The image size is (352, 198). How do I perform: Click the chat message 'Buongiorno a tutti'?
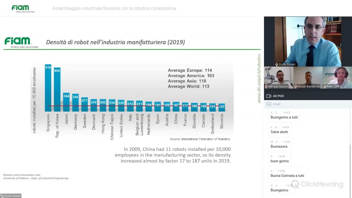pos(284,117)
